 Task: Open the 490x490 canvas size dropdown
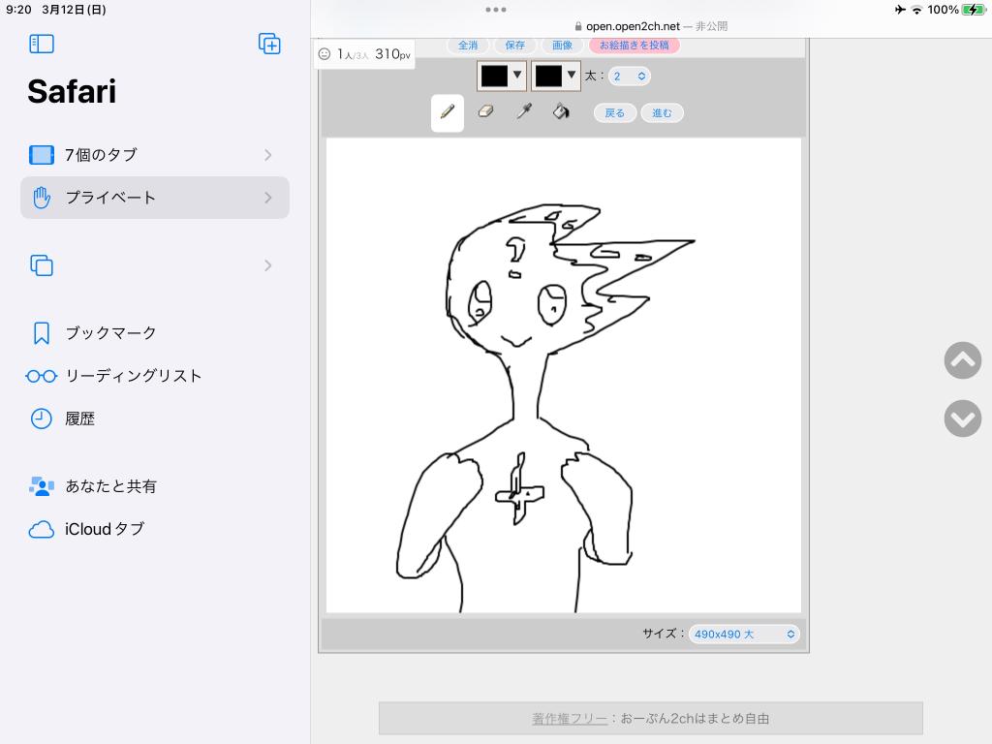744,634
